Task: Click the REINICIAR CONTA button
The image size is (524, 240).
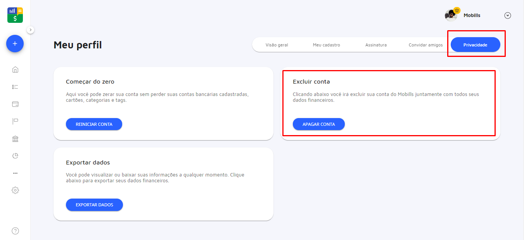Action: (x=94, y=124)
